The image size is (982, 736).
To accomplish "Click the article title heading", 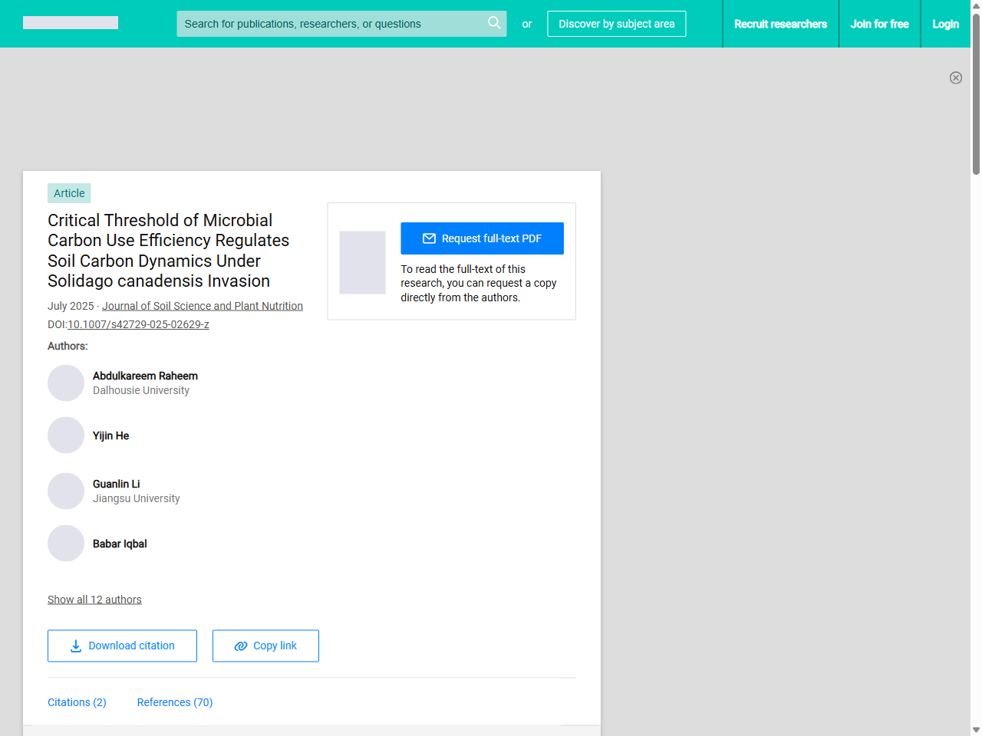I will [169, 251].
